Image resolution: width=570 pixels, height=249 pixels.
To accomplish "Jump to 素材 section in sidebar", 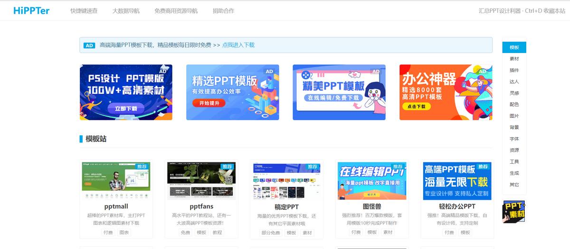I will 514,59.
